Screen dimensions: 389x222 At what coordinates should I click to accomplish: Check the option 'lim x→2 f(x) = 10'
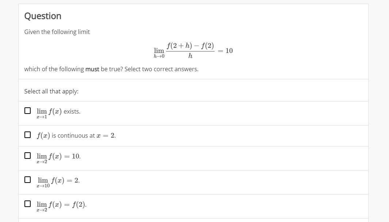(27, 156)
